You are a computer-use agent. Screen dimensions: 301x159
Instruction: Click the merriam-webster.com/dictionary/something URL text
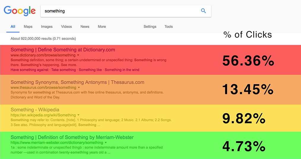click(x=57, y=143)
